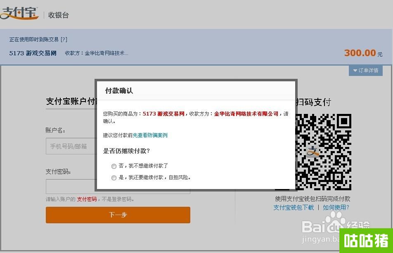Click the 使用支付宝钱包扫码完成付款 instruction text
393x253 pixels.
pos(313,199)
